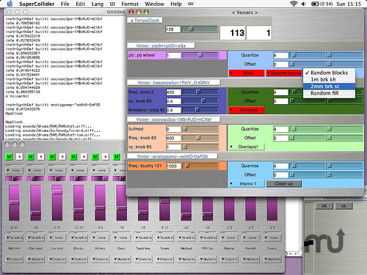The height and width of the screenshot is (275, 367).
Task: Adjust the rq knob 80 slider
Action: tap(200, 101)
